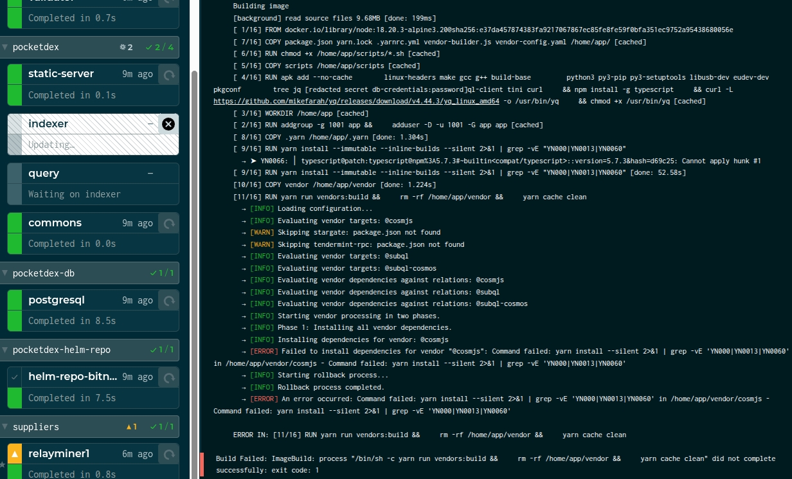
Task: Collapse the suppliers resource group
Action: (x=6, y=427)
